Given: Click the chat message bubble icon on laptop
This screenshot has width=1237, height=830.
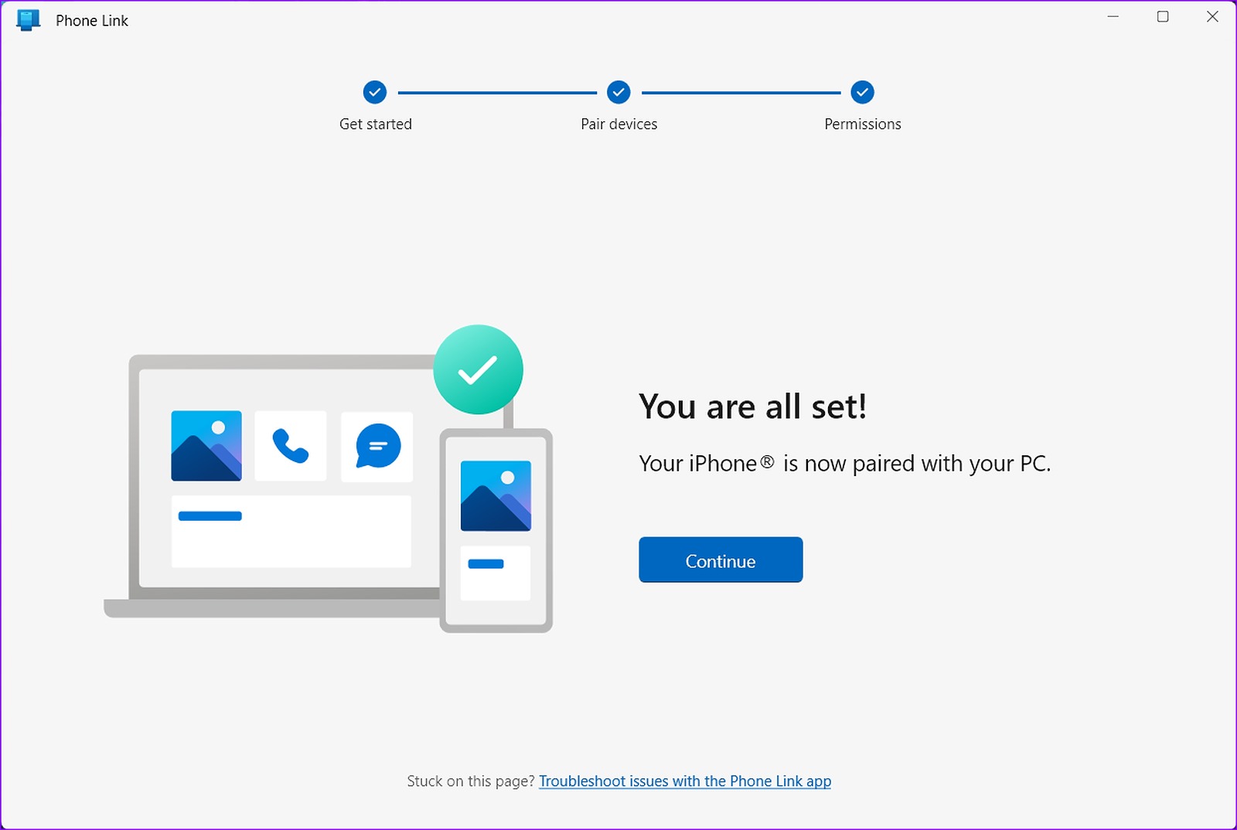Looking at the screenshot, I should [377, 447].
